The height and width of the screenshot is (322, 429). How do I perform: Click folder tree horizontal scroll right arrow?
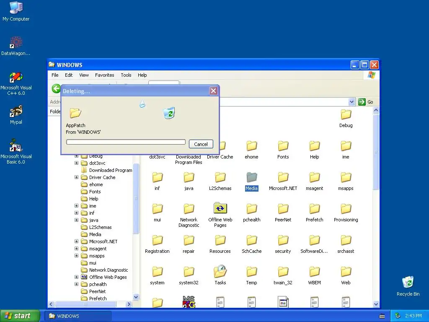129,304
